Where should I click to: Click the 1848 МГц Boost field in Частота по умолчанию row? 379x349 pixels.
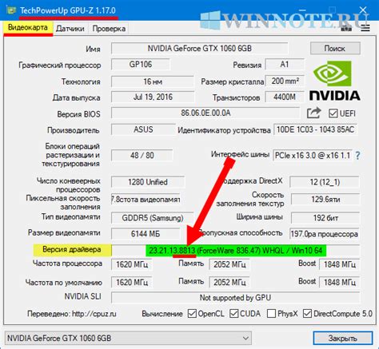pos(340,282)
